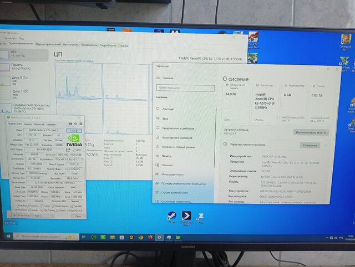Click Settings gear on the taskbar

[x=159, y=238]
